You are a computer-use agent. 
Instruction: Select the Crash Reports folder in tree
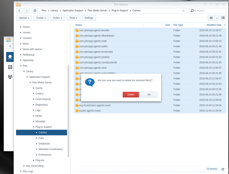pyautogui.click(x=43, y=99)
